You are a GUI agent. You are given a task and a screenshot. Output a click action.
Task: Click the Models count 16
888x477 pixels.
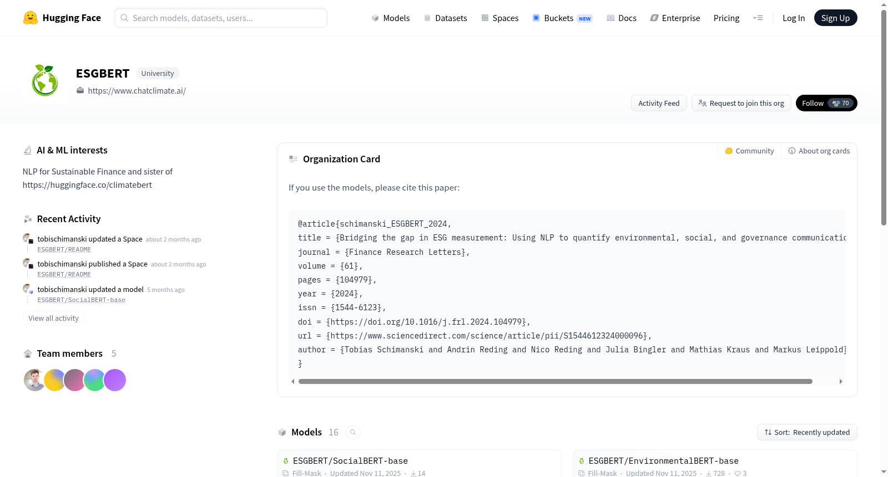334,433
